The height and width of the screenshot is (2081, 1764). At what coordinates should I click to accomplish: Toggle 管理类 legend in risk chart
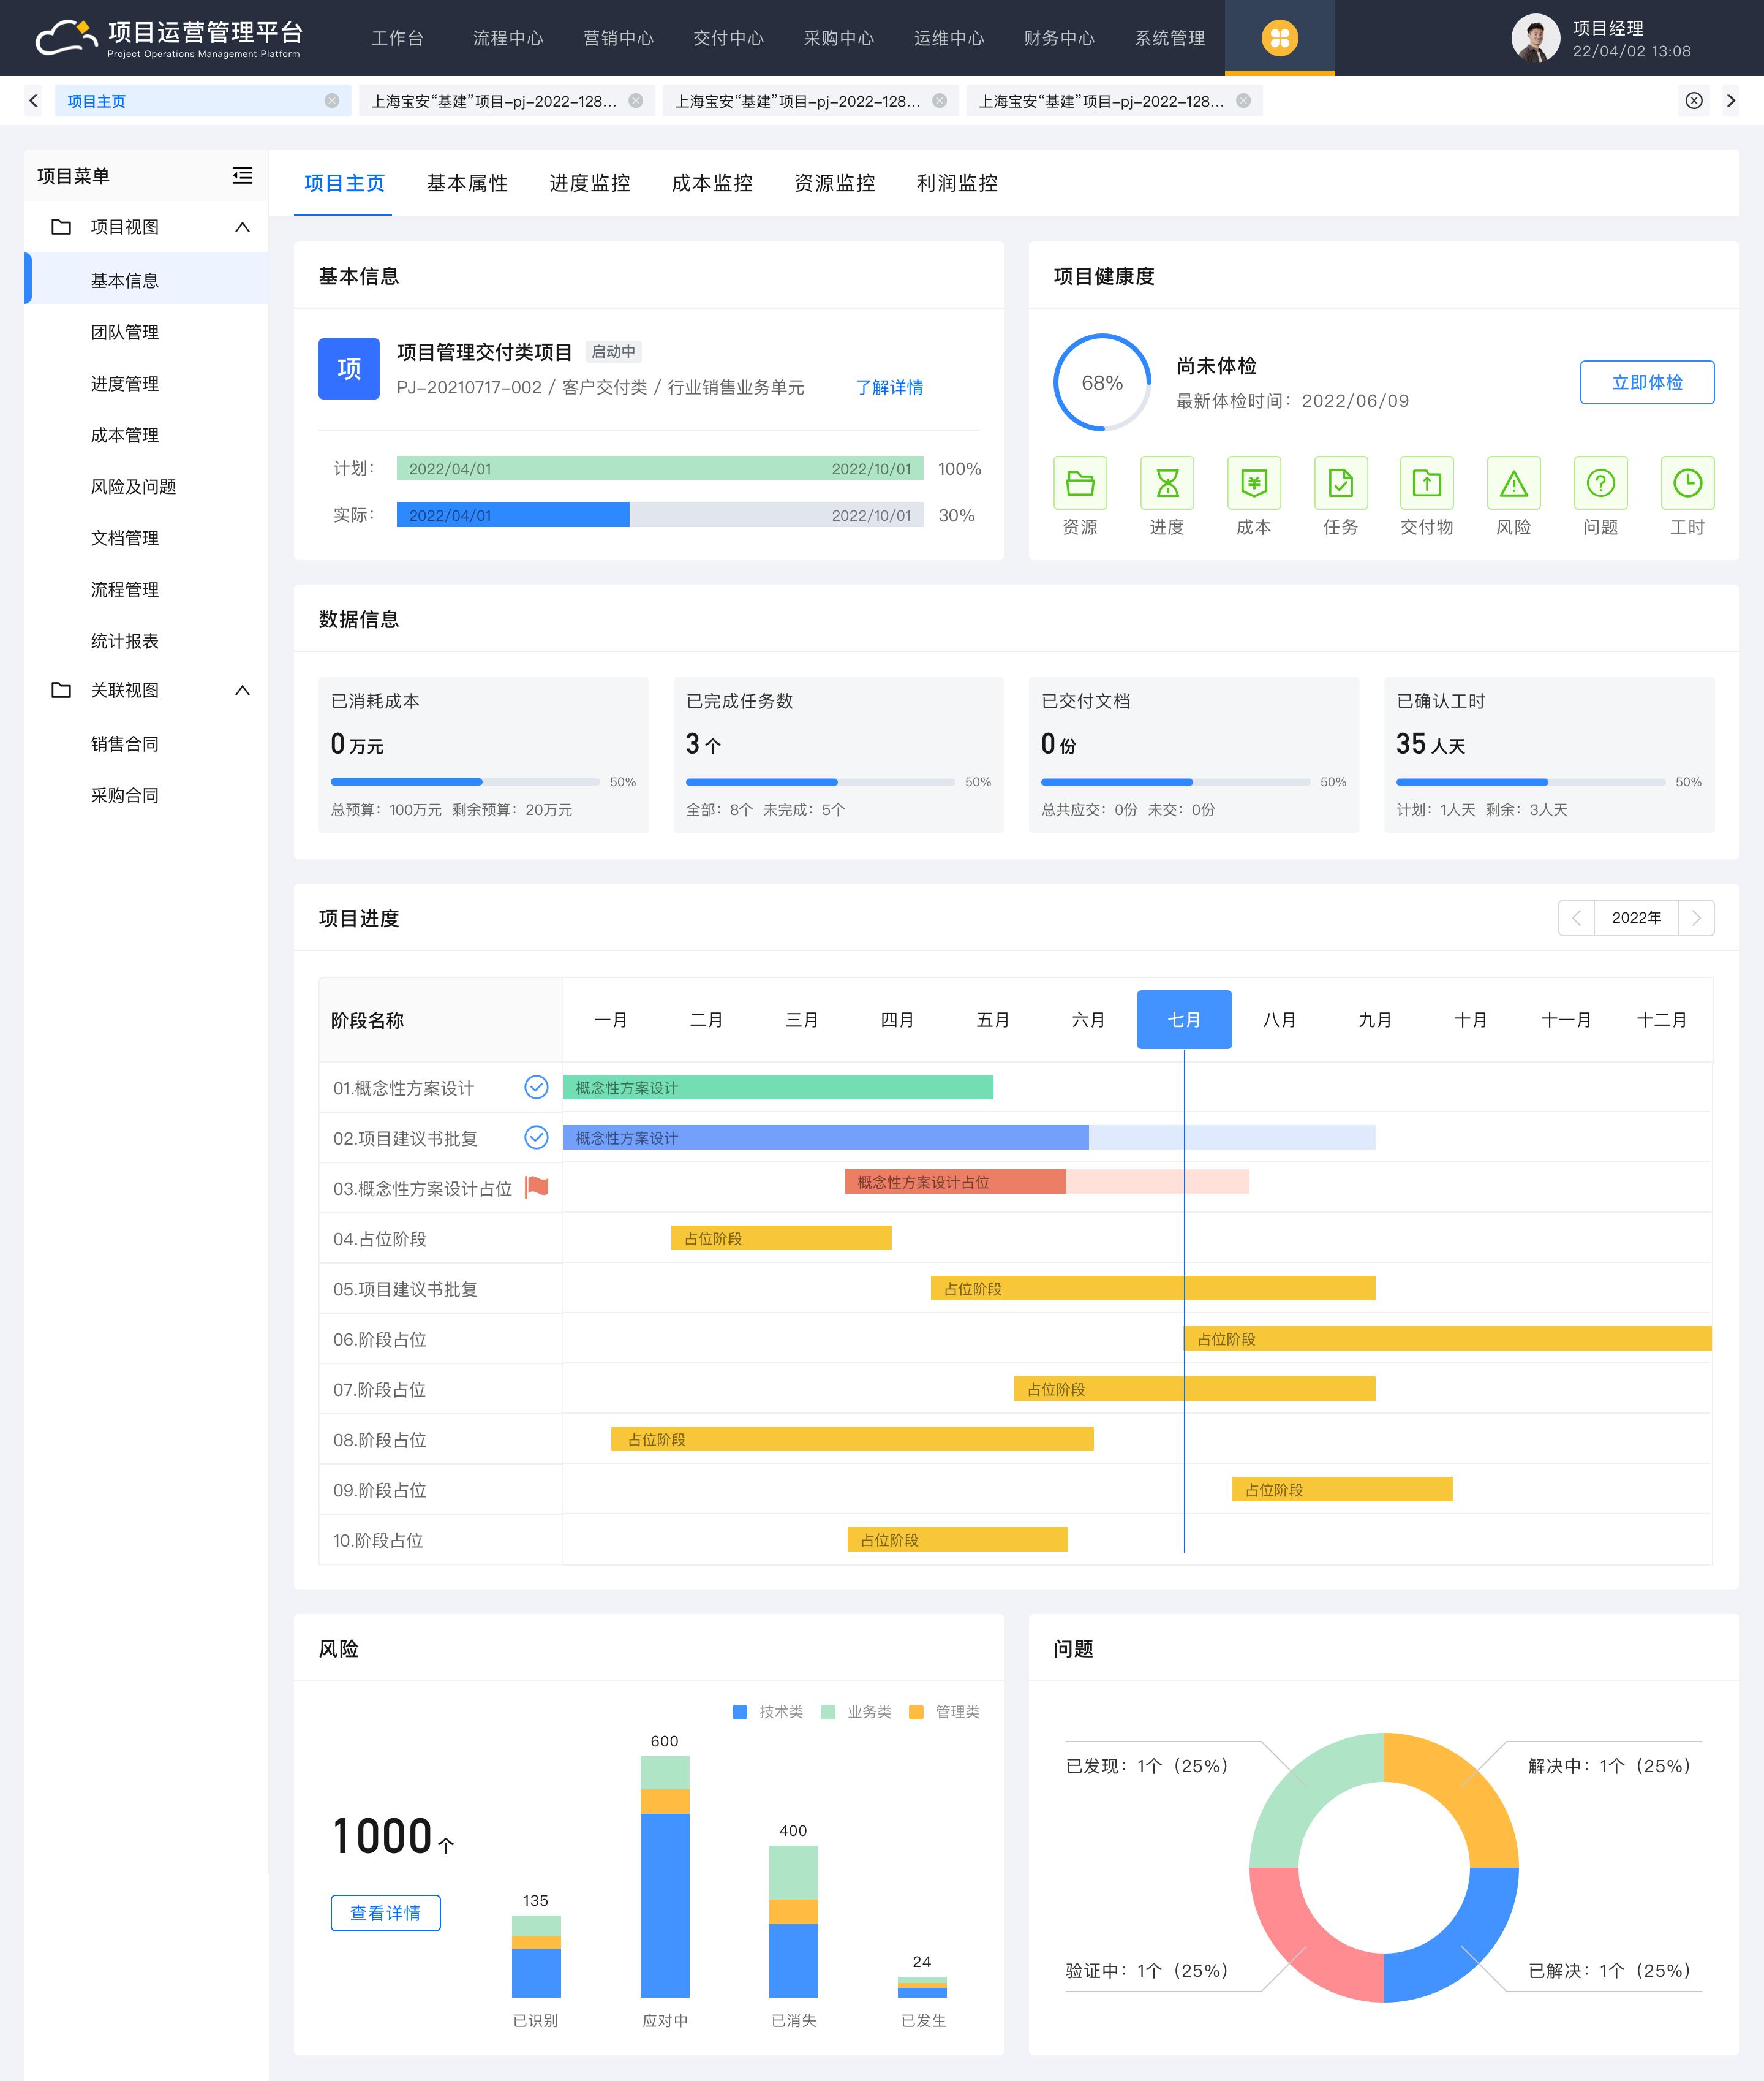click(944, 1712)
